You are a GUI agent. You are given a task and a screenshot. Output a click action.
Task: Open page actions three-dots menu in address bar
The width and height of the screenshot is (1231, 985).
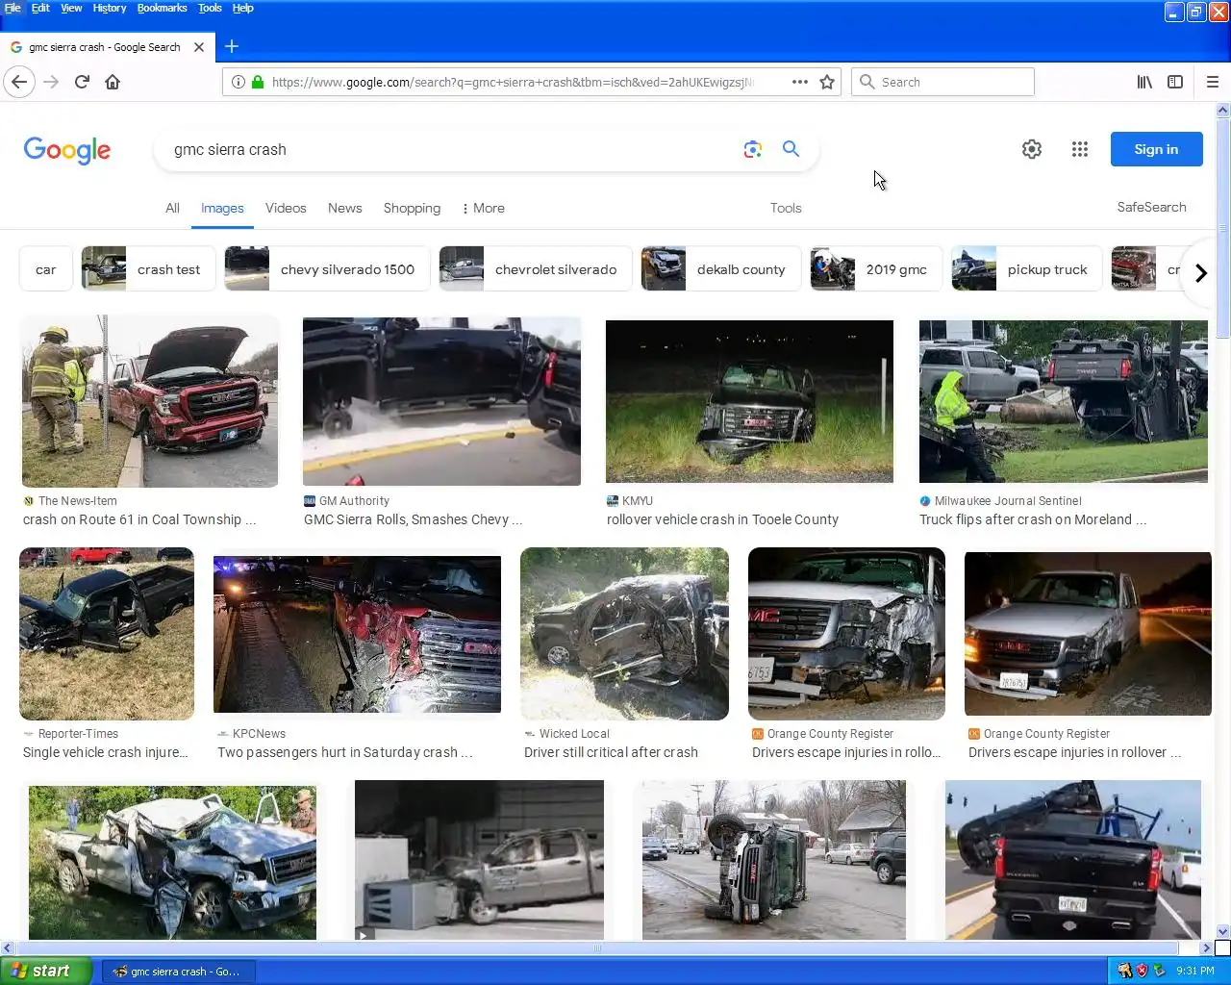pyautogui.click(x=799, y=82)
